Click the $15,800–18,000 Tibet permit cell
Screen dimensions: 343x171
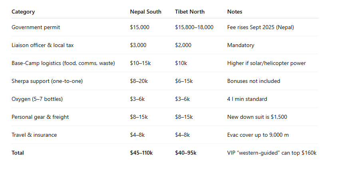click(x=194, y=27)
